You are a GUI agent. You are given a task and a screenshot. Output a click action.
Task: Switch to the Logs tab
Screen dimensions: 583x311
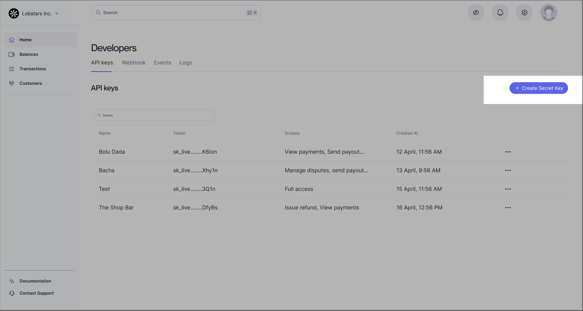pos(185,63)
